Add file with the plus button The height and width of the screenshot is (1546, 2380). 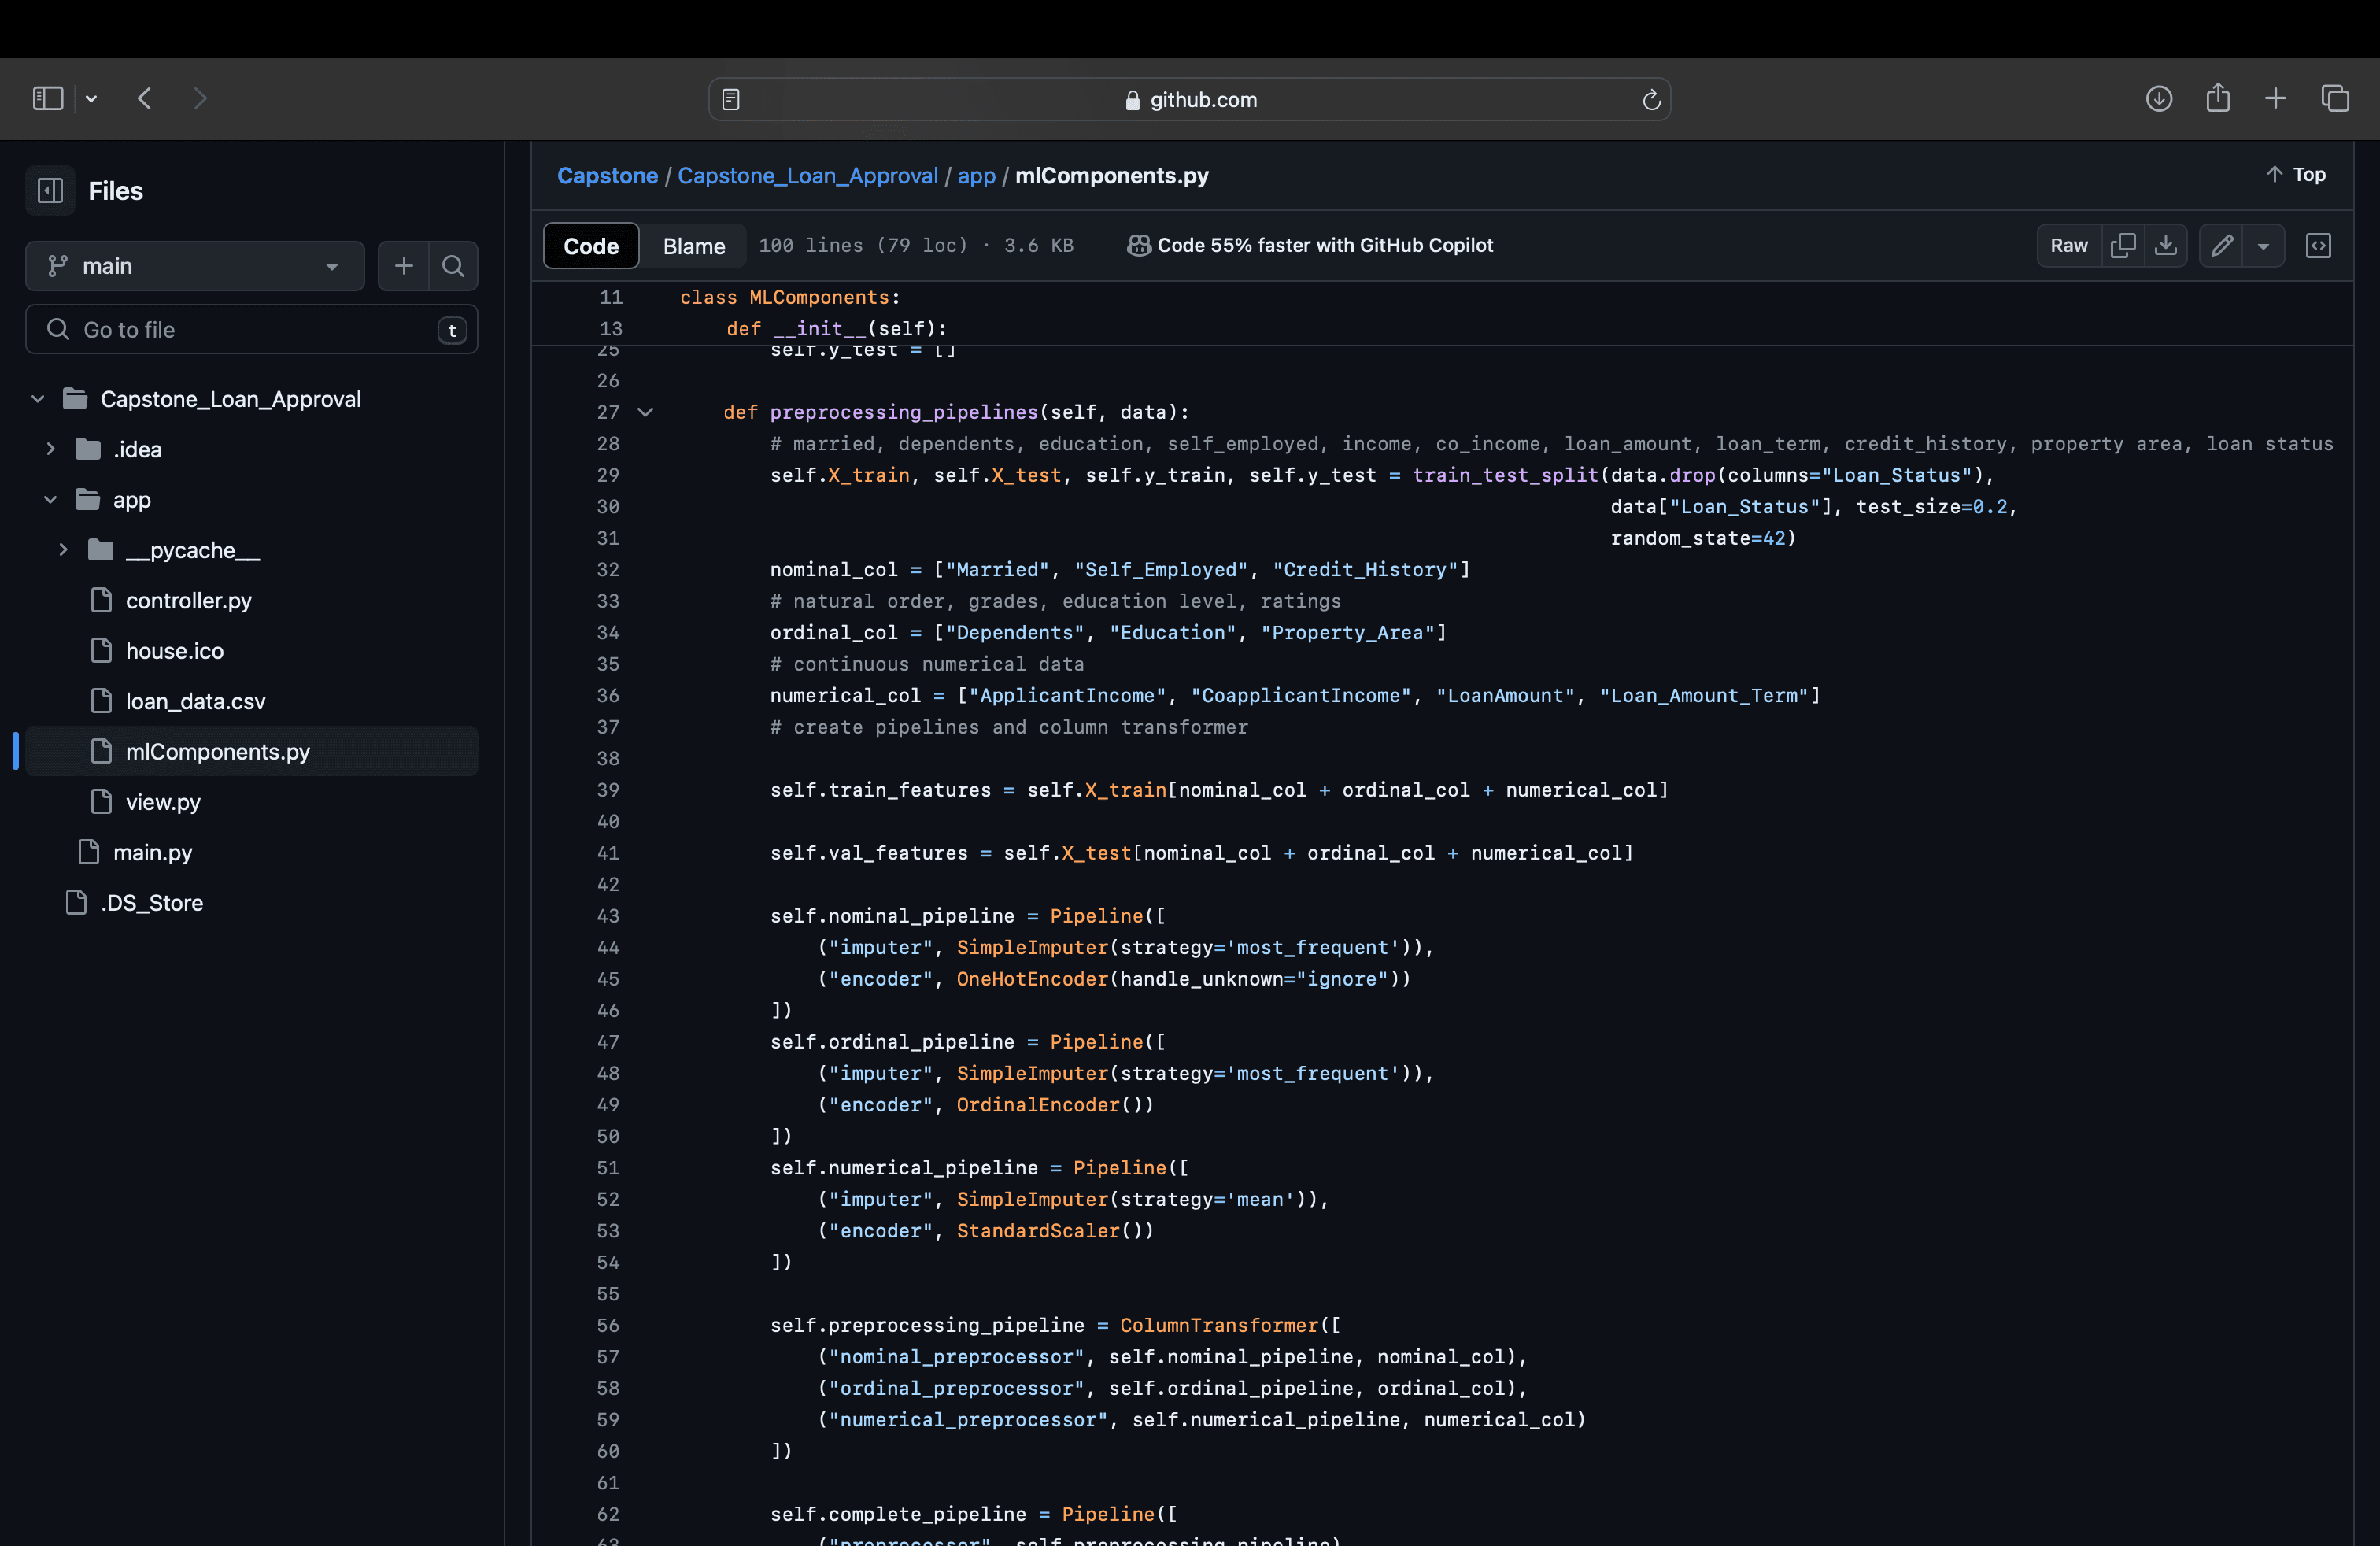point(404,266)
